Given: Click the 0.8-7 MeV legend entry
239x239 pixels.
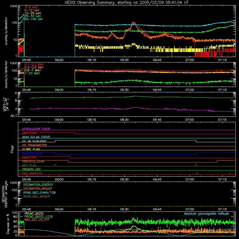Looking at the screenshot, I should click(33, 70).
